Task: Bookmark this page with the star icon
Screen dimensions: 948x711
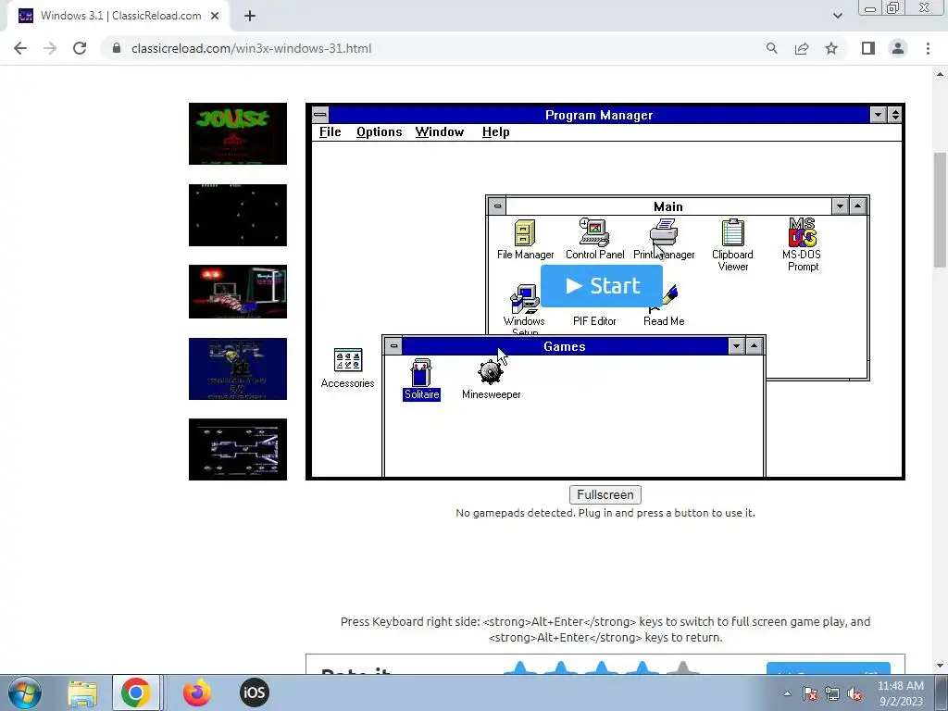Action: 831,48
